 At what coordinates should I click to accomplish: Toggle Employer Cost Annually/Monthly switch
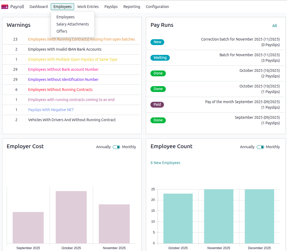click(x=116, y=147)
